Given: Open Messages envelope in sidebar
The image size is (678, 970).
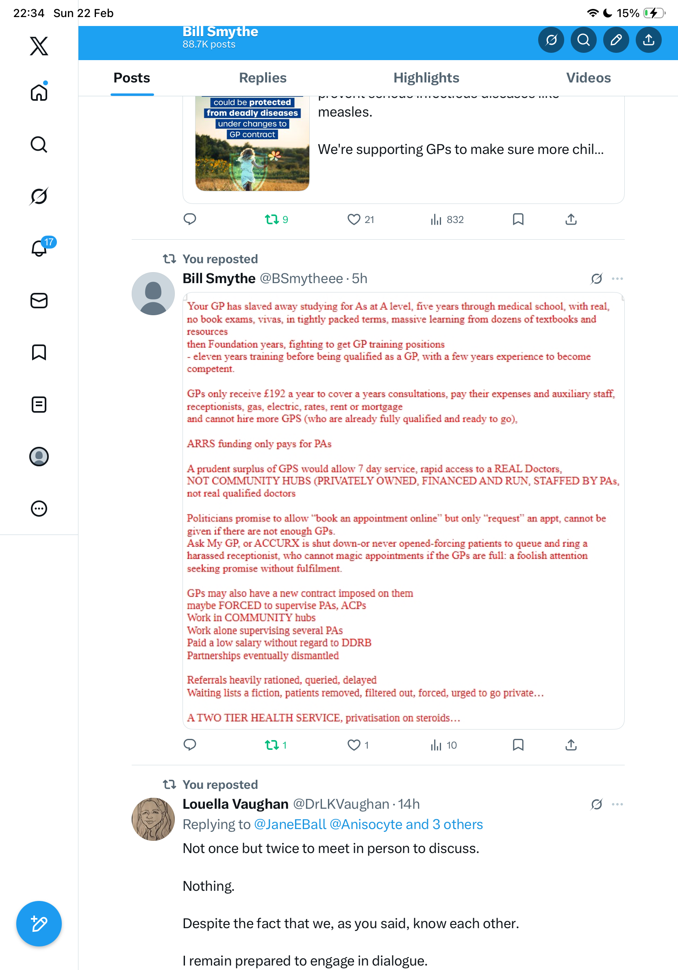Looking at the screenshot, I should point(39,300).
